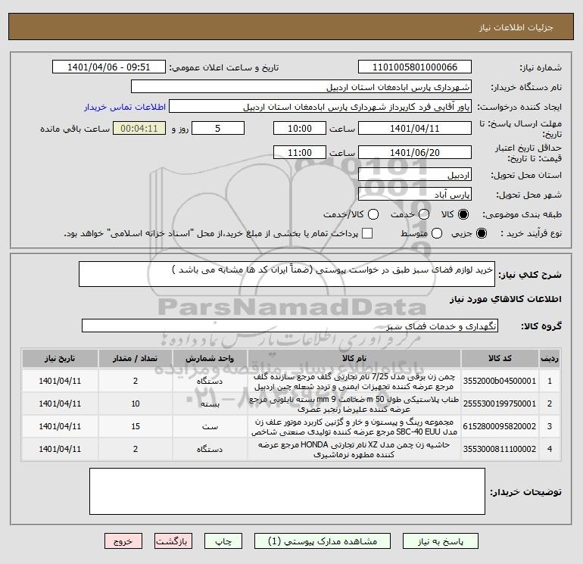
Task: Open the اطلاعات تماس خریدار link
Action: (x=125, y=107)
